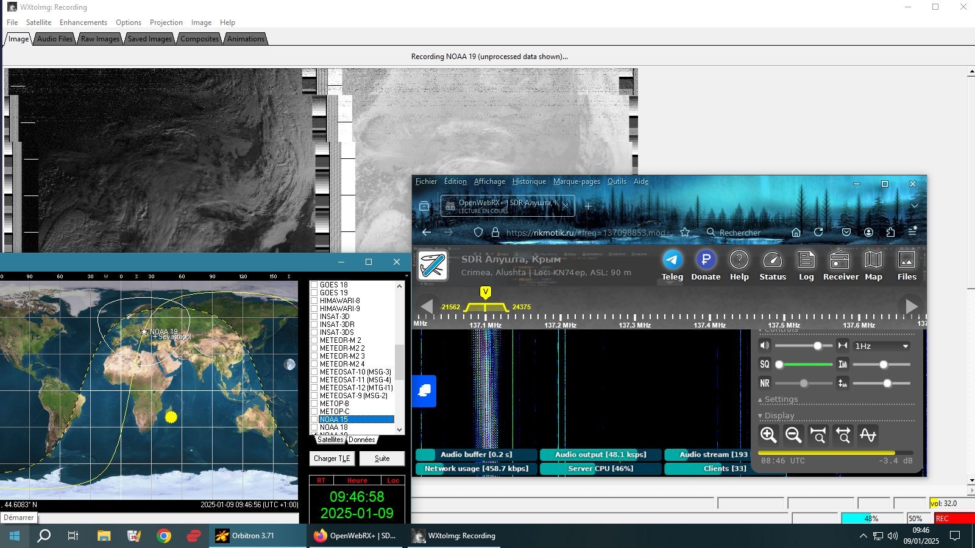This screenshot has width=975, height=548.
Task: Click the waterfall min-level adjust icon
Action: pos(843,383)
